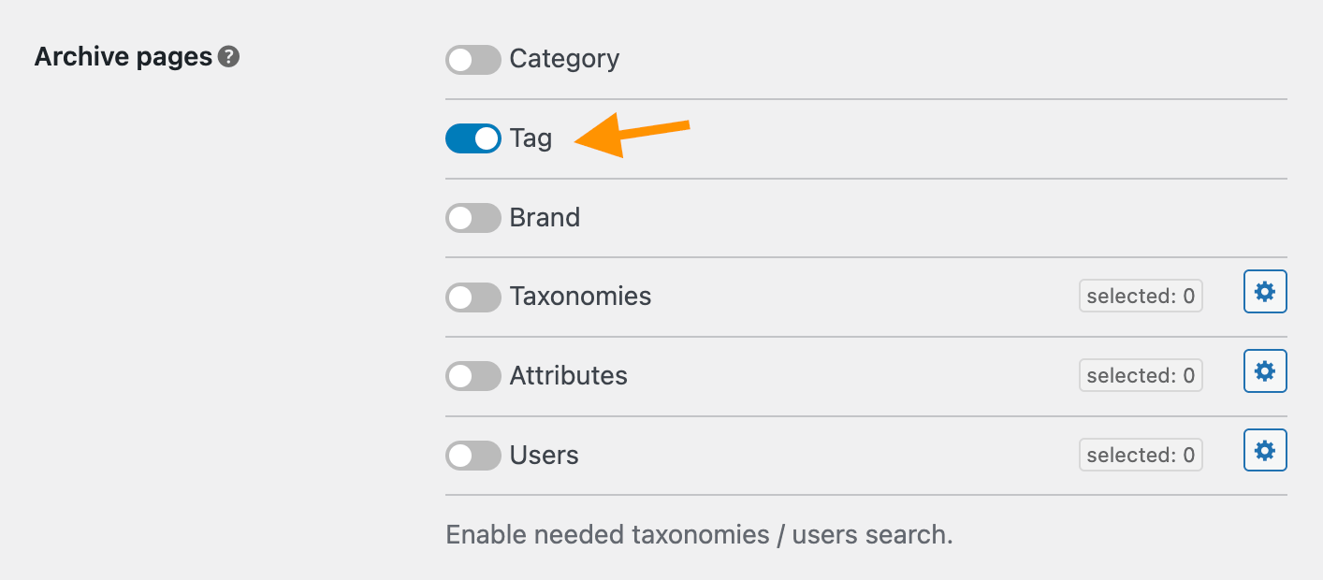Switch on the Taxonomies toggle

click(x=473, y=297)
